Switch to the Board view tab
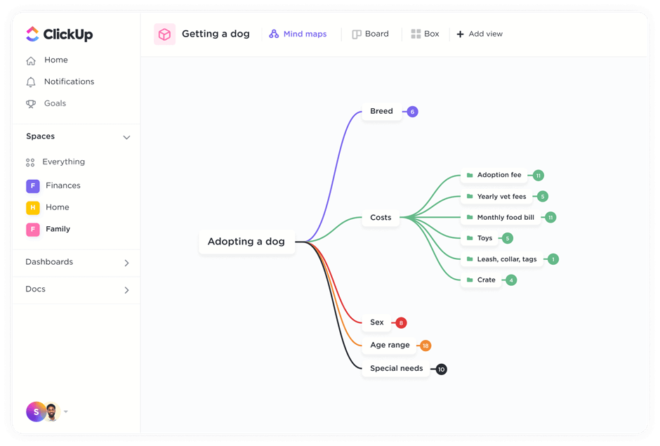 (370, 34)
